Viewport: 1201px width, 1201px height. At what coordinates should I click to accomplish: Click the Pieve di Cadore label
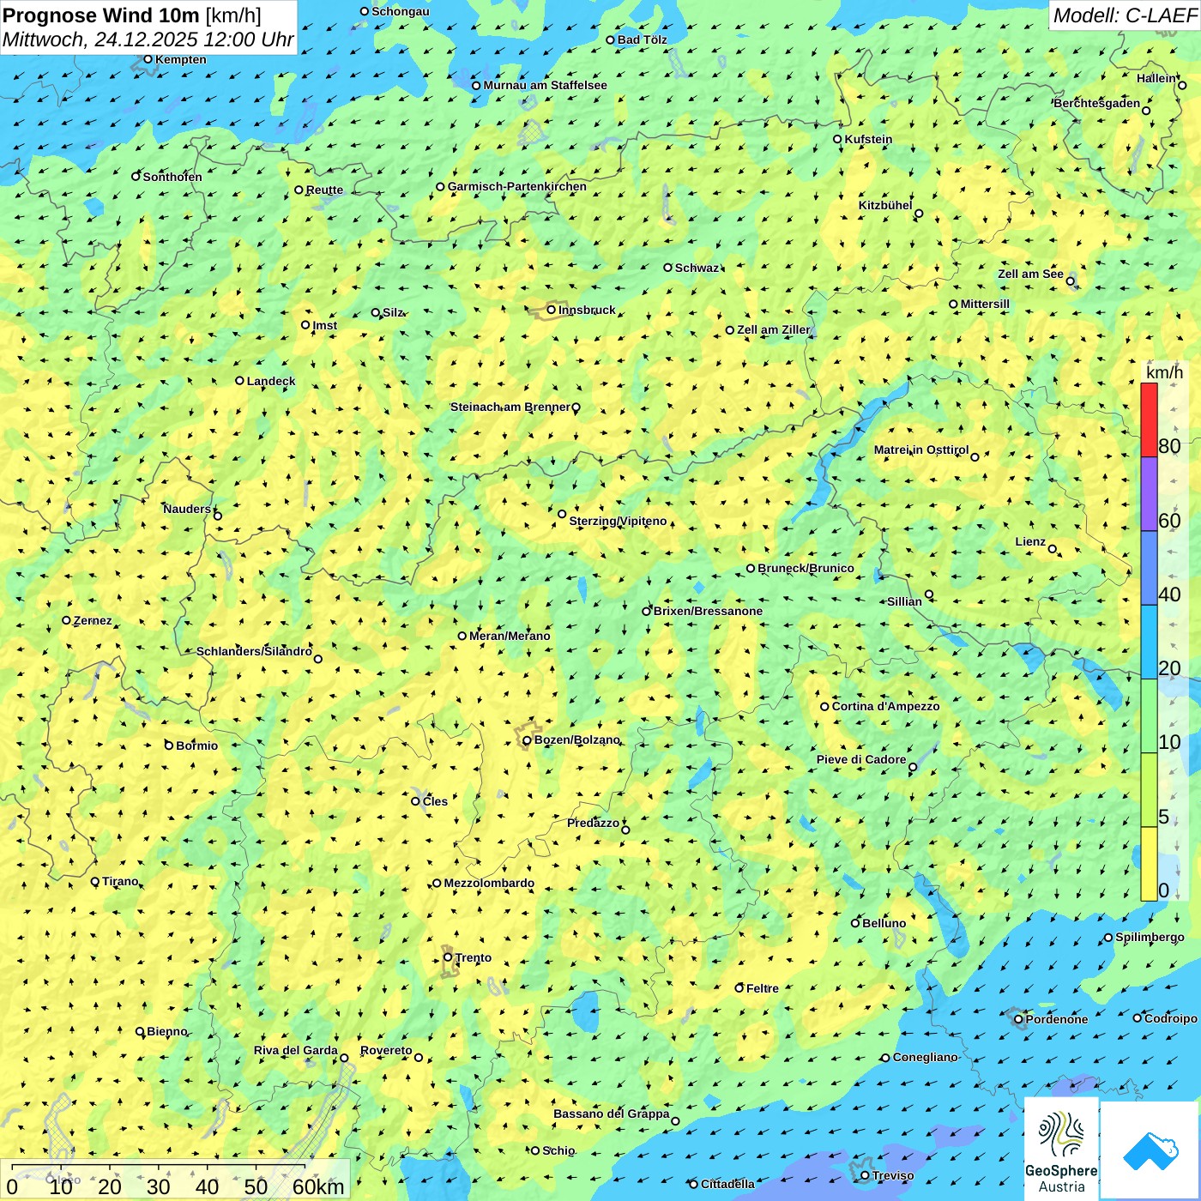tap(861, 759)
